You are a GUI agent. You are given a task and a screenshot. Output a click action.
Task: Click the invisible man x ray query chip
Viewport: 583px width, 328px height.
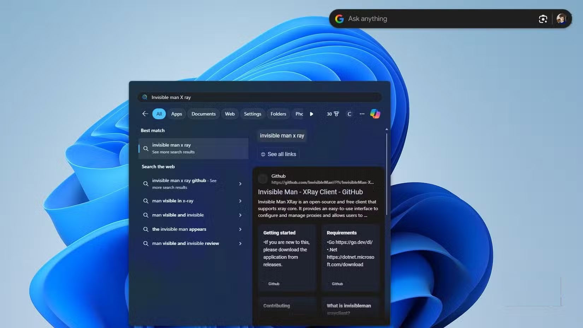tap(282, 135)
